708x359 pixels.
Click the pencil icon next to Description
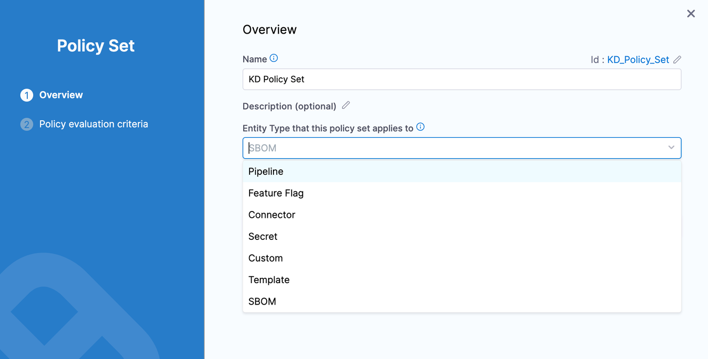(x=346, y=105)
